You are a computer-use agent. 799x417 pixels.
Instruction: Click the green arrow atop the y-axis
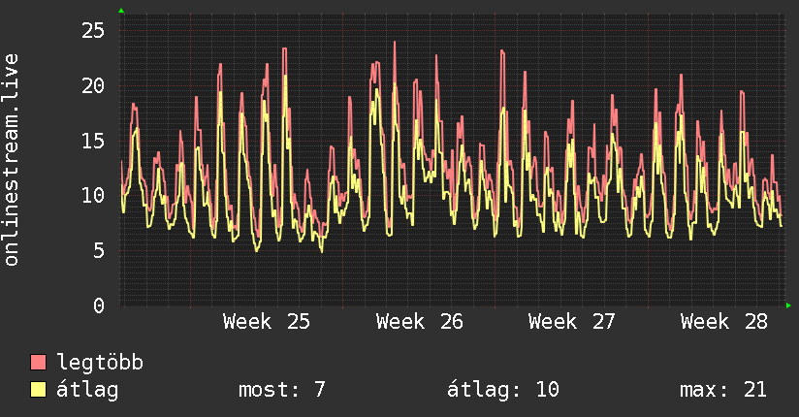point(121,11)
